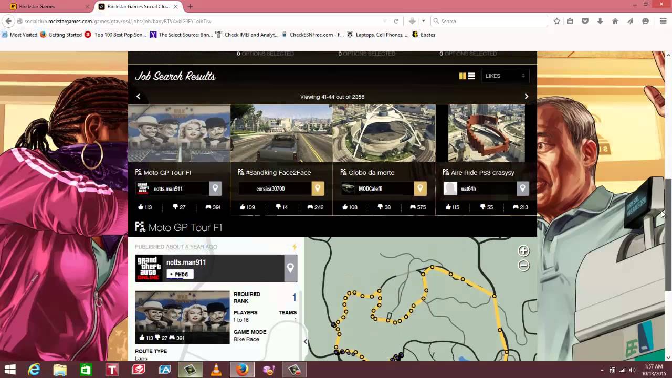The image size is (672, 378).
Task: Click the browser back button
Action: click(8, 21)
